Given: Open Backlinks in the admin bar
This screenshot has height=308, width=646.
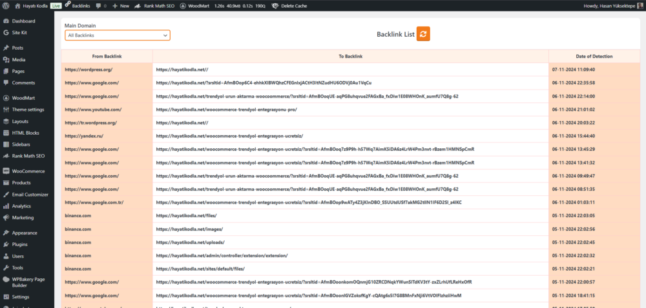Looking at the screenshot, I should click(x=78, y=6).
